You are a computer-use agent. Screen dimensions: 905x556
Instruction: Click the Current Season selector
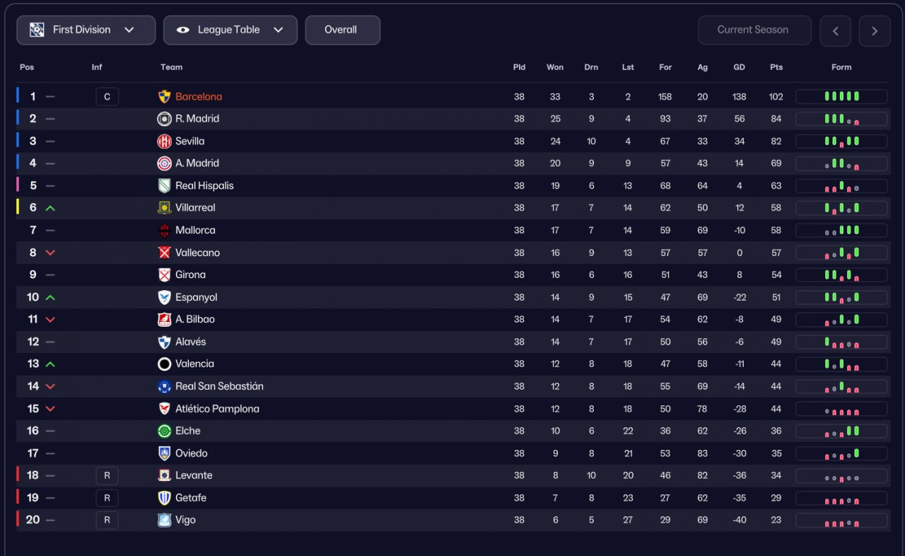coord(752,30)
